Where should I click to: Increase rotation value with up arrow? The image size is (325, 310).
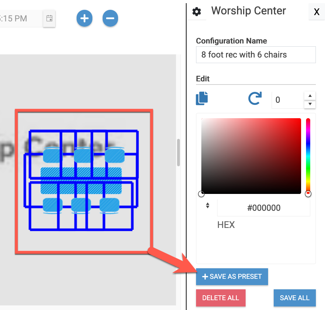310,96
